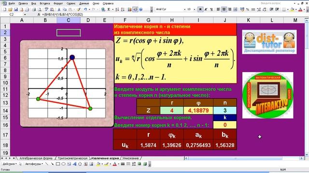Click the Fill Color bucket in the drawing toolbar
The width and height of the screenshot is (309, 173).
point(98,164)
